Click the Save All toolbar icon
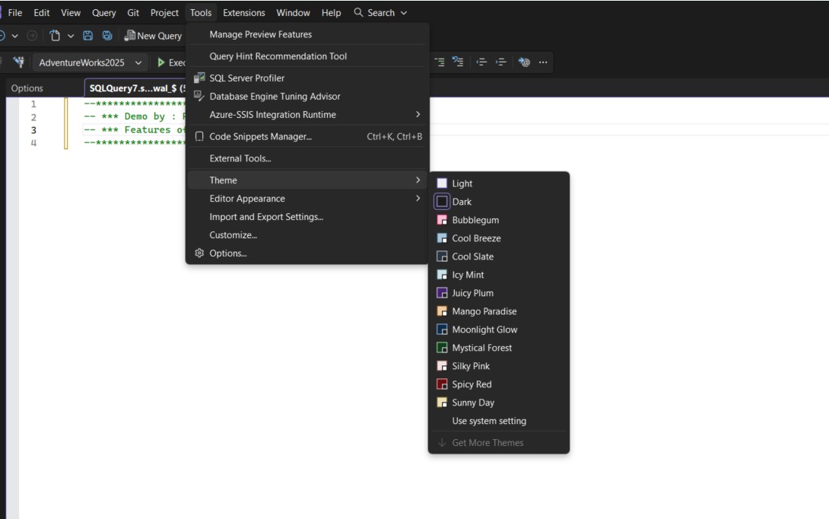The width and height of the screenshot is (829, 519). pyautogui.click(x=107, y=35)
